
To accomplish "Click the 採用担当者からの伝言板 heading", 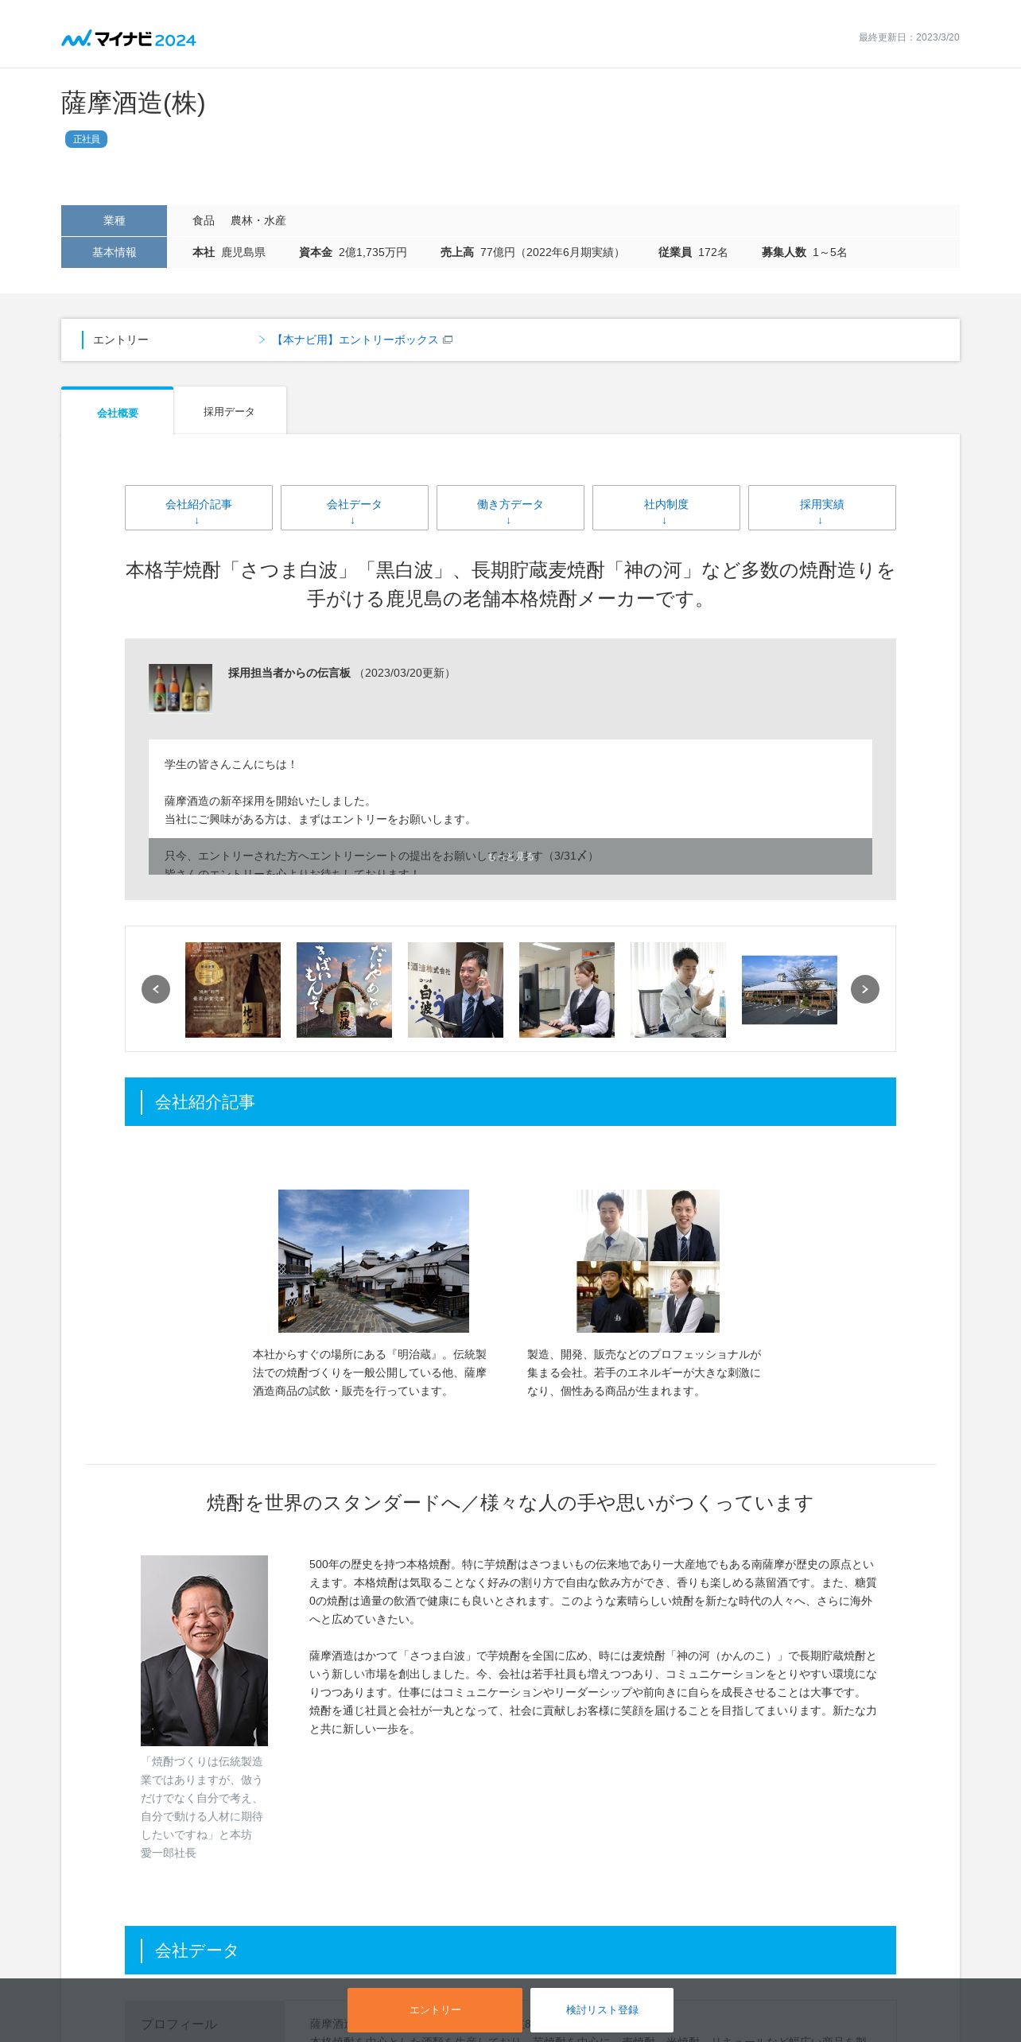I will point(289,673).
